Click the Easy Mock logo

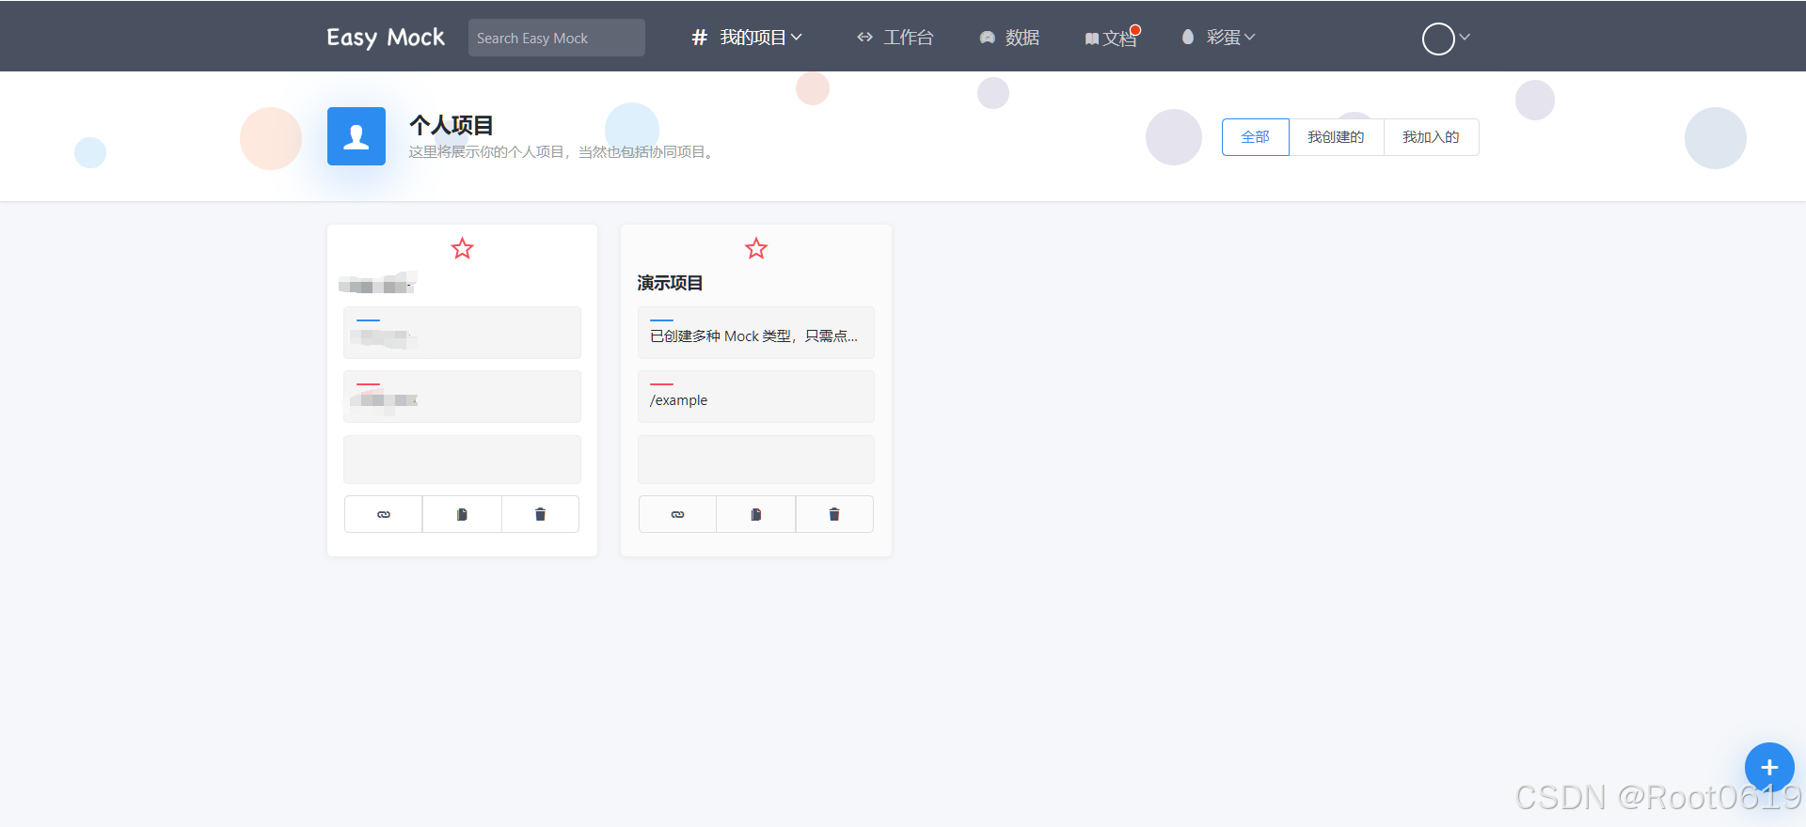point(386,38)
